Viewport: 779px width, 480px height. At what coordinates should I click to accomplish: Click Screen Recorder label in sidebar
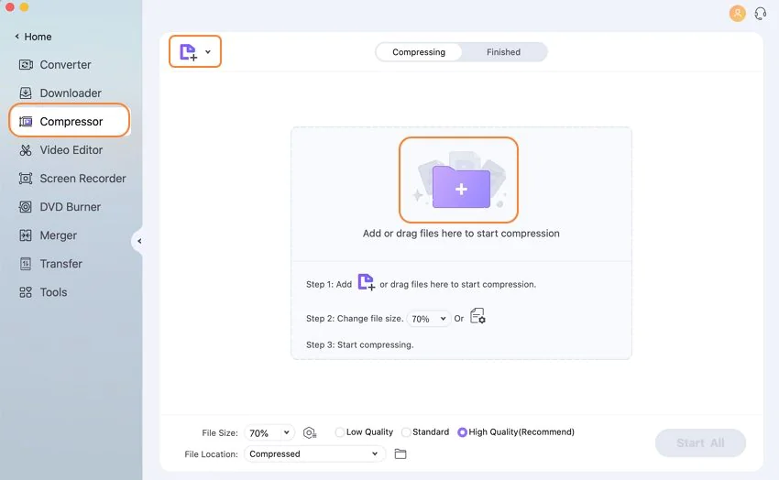tap(83, 179)
